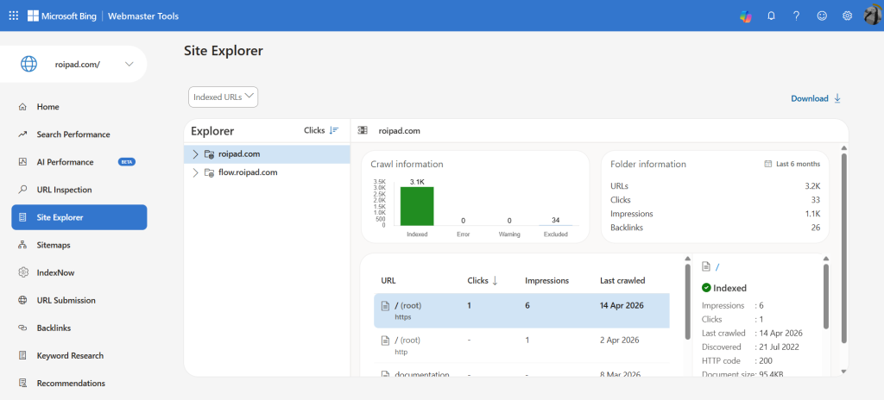The image size is (884, 400).
Task: Open the feedback smiley icon
Action: [x=822, y=16]
